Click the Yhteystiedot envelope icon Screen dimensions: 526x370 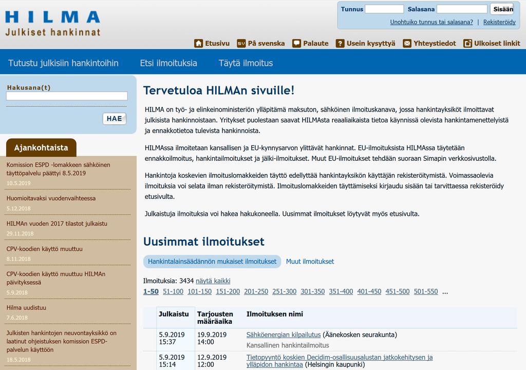(x=407, y=43)
